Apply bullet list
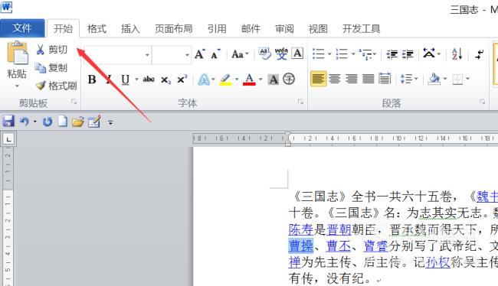This screenshot has height=286, width=498. [318, 54]
